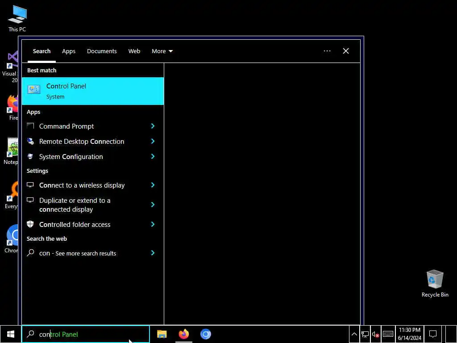Open the More filter dropdown
The width and height of the screenshot is (457, 343).
coord(162,51)
